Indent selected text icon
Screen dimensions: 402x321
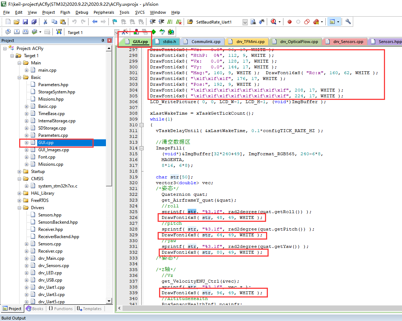click(153, 22)
